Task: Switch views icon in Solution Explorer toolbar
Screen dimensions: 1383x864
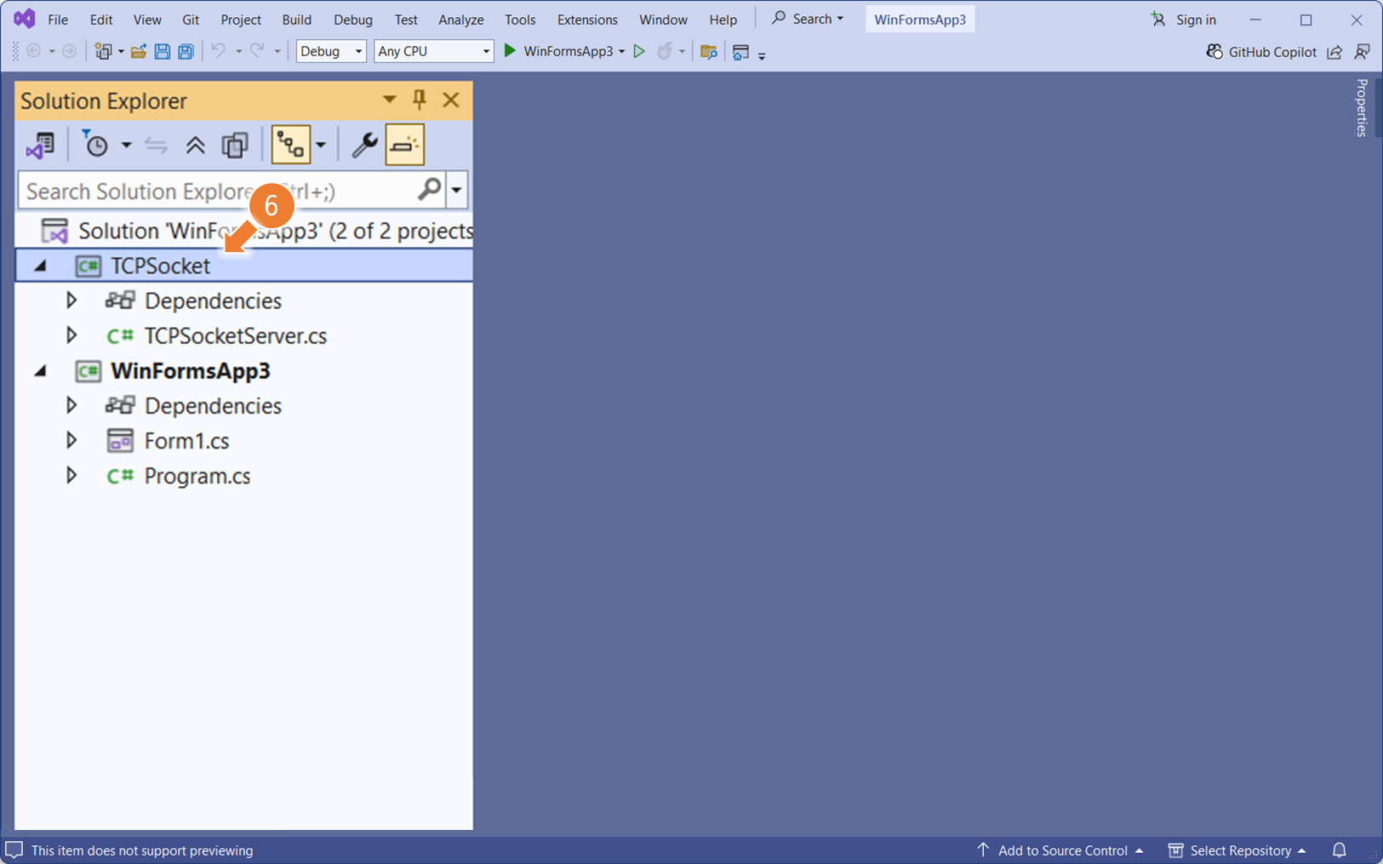Action: 40,145
